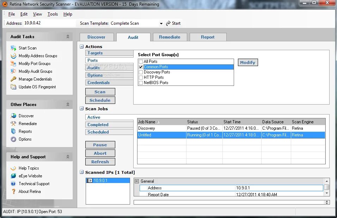
Task: Sort jobs by the Status column header
Action: click(204, 122)
